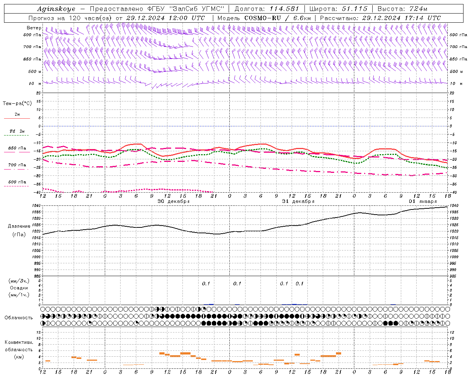This screenshot has height=375, width=469.
Task: Click the green dashed legend line under 'Td 2м'
Action: [16, 135]
